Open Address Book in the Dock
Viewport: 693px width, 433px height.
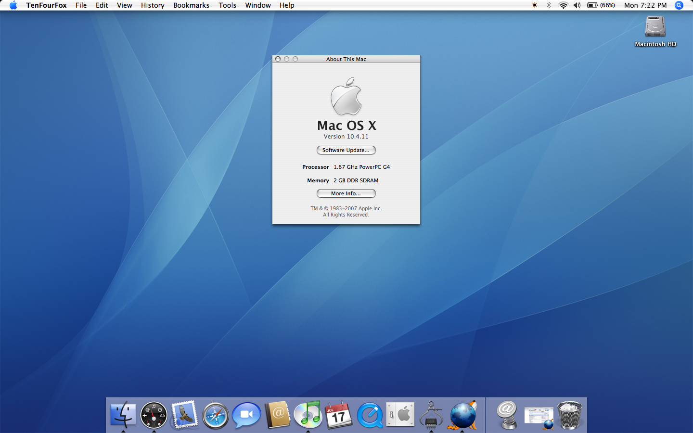[x=278, y=415]
